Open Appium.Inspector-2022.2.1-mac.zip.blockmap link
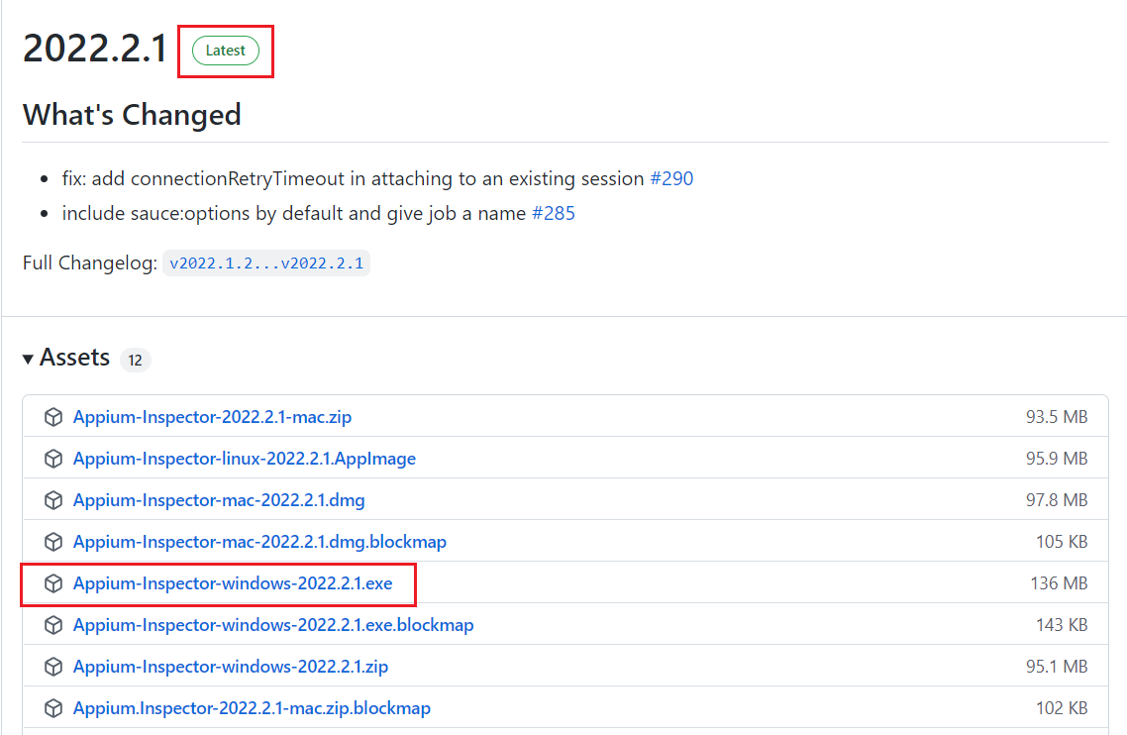Screen dimensions: 1127x735 point(252,708)
